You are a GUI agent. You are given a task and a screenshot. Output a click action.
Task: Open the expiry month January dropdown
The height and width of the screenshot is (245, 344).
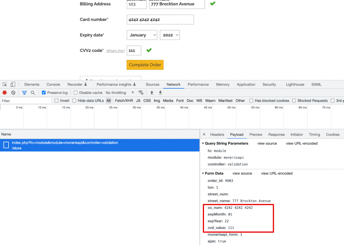(x=142, y=35)
